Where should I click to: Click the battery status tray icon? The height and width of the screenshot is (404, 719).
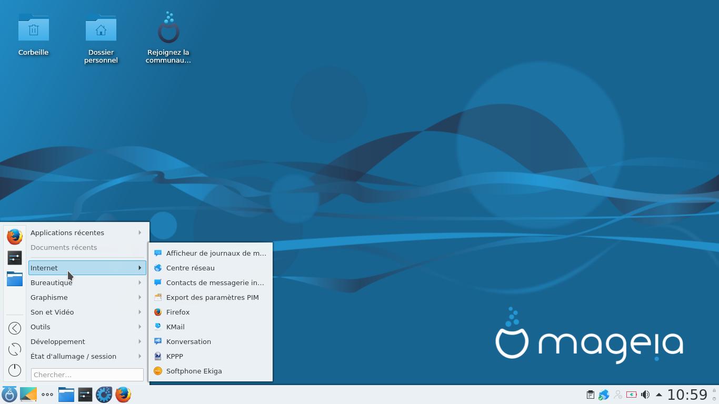click(632, 395)
